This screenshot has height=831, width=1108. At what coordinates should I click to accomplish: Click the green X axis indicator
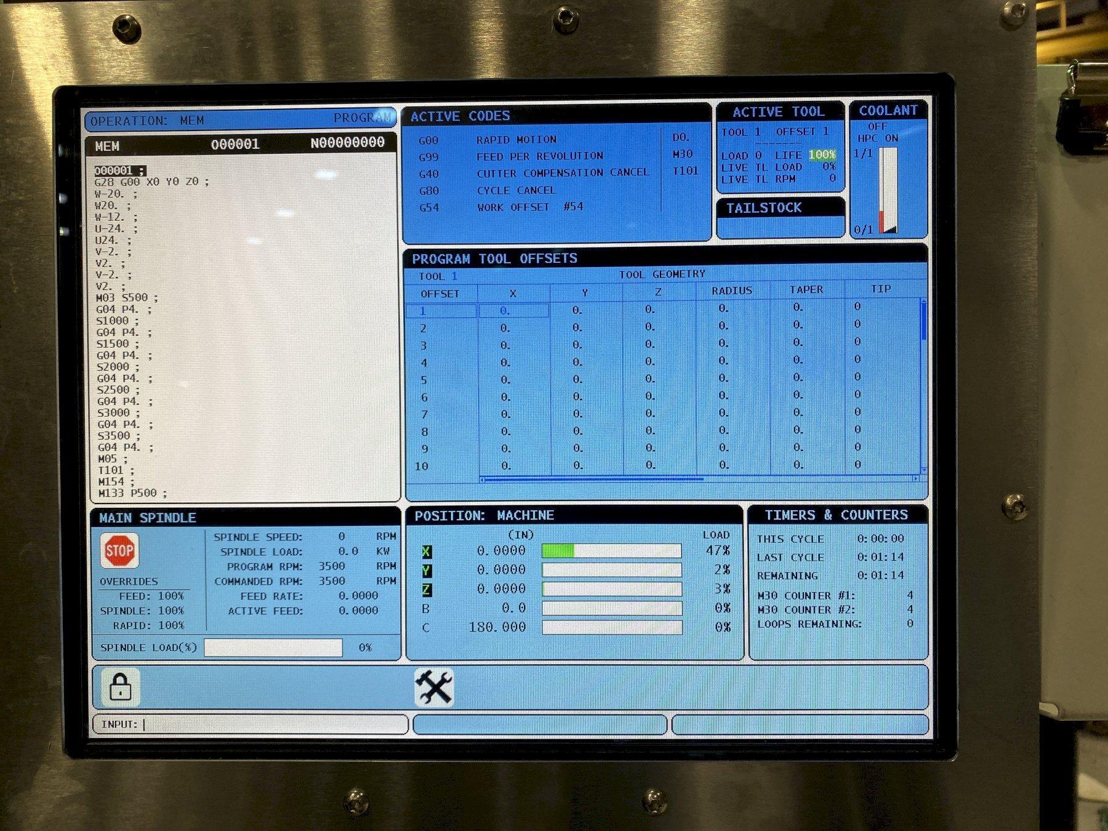427,552
